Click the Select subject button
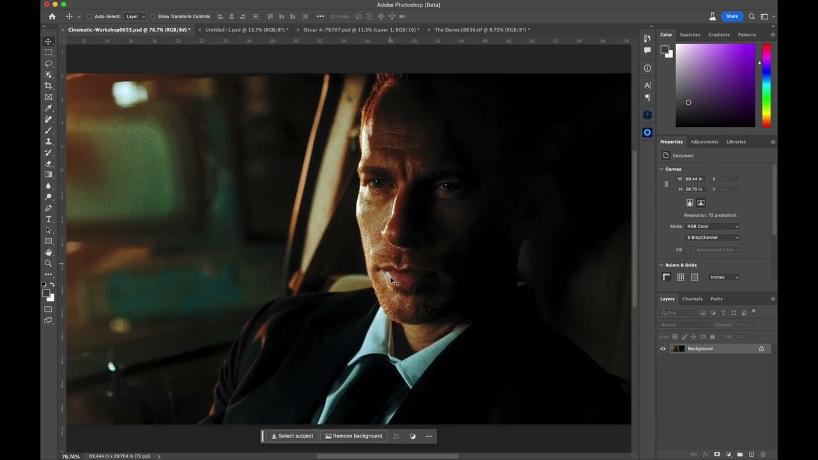818x460 pixels. [292, 436]
